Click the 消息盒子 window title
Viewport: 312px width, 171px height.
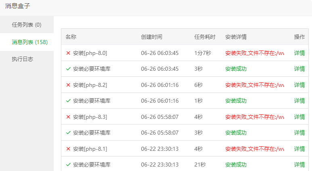(x=17, y=6)
